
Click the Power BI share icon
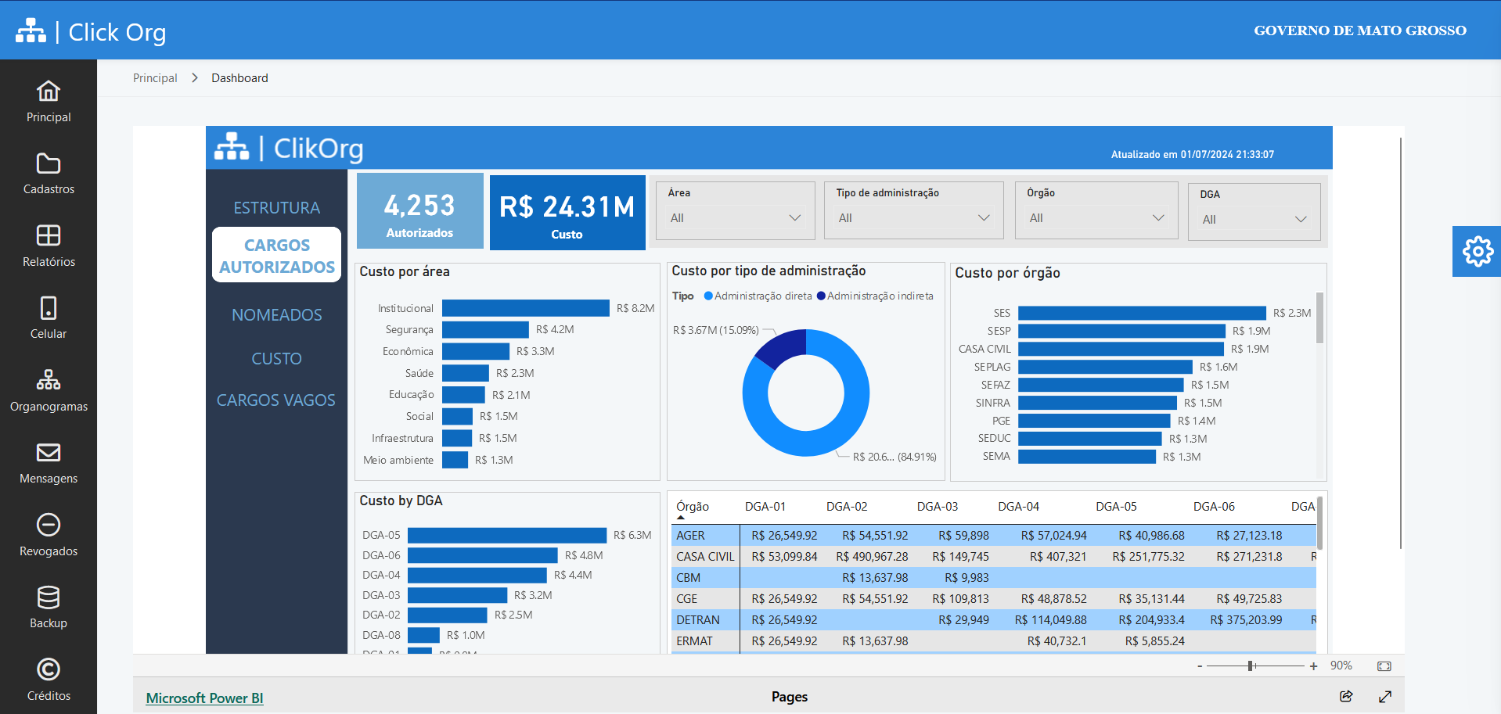click(1346, 696)
